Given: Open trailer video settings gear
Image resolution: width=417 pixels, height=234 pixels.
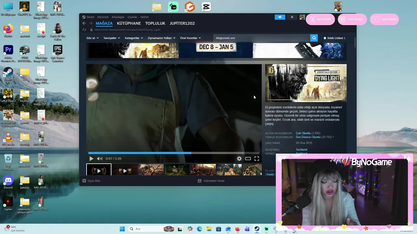Looking at the screenshot, I should click(239, 159).
